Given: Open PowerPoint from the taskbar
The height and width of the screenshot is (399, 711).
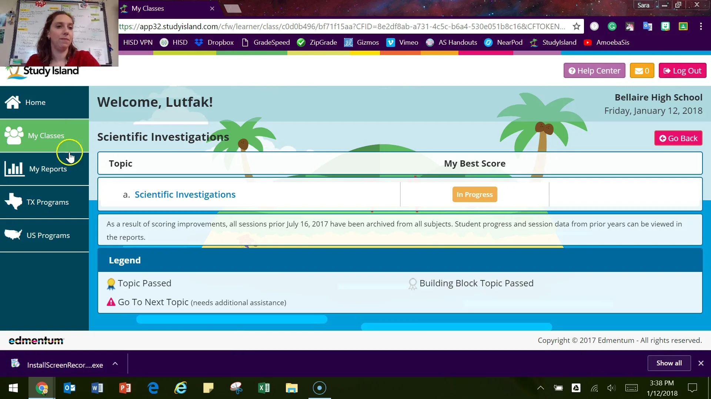Looking at the screenshot, I should (125, 388).
